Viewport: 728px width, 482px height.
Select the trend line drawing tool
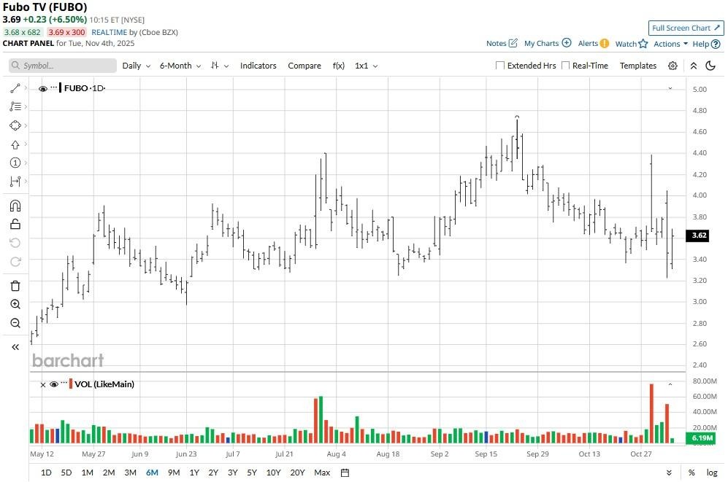(15, 88)
